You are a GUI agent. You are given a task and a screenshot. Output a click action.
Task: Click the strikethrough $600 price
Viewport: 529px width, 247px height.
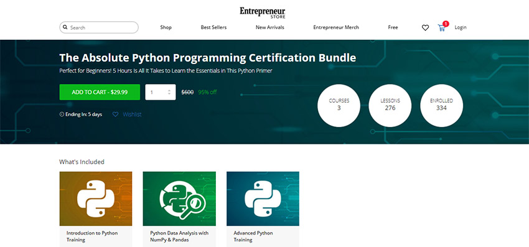187,92
